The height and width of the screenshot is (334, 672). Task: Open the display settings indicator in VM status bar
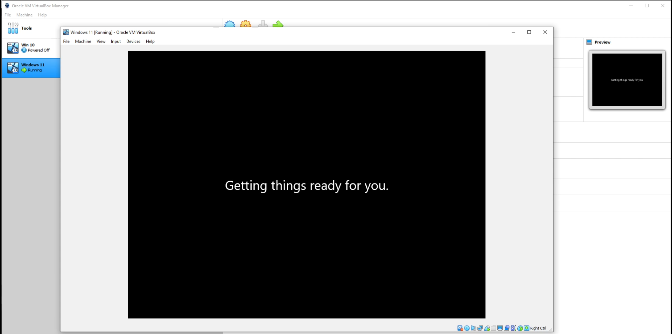500,328
